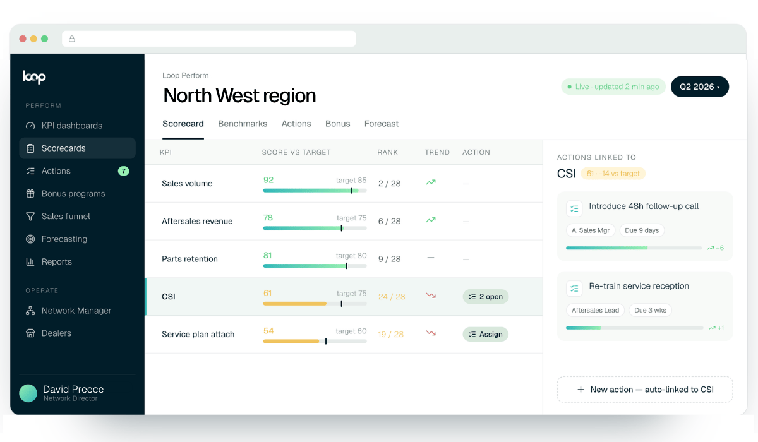Click Assign button for Service plan attach
758x442 pixels.
485,334
